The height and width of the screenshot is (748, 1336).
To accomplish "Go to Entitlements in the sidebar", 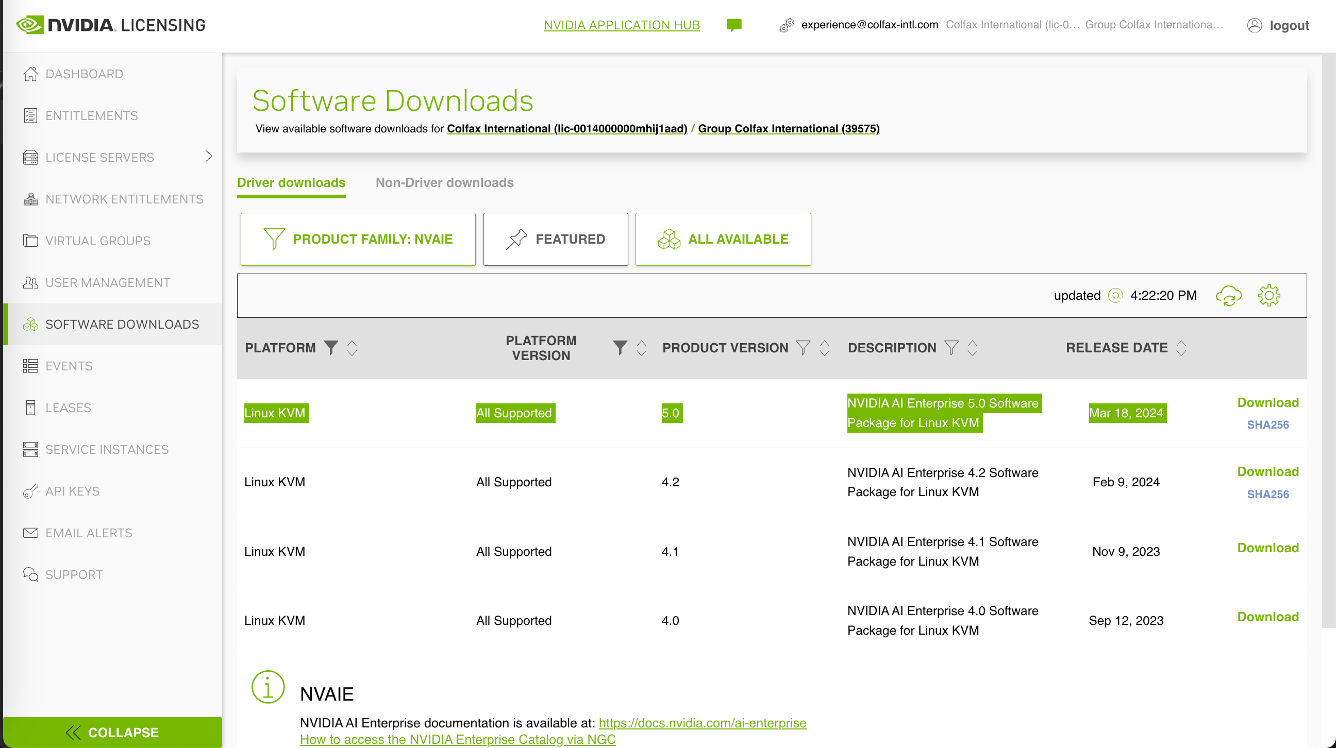I will pos(91,115).
